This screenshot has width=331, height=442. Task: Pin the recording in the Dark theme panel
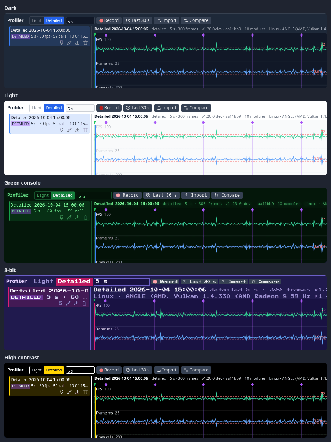tap(61, 42)
